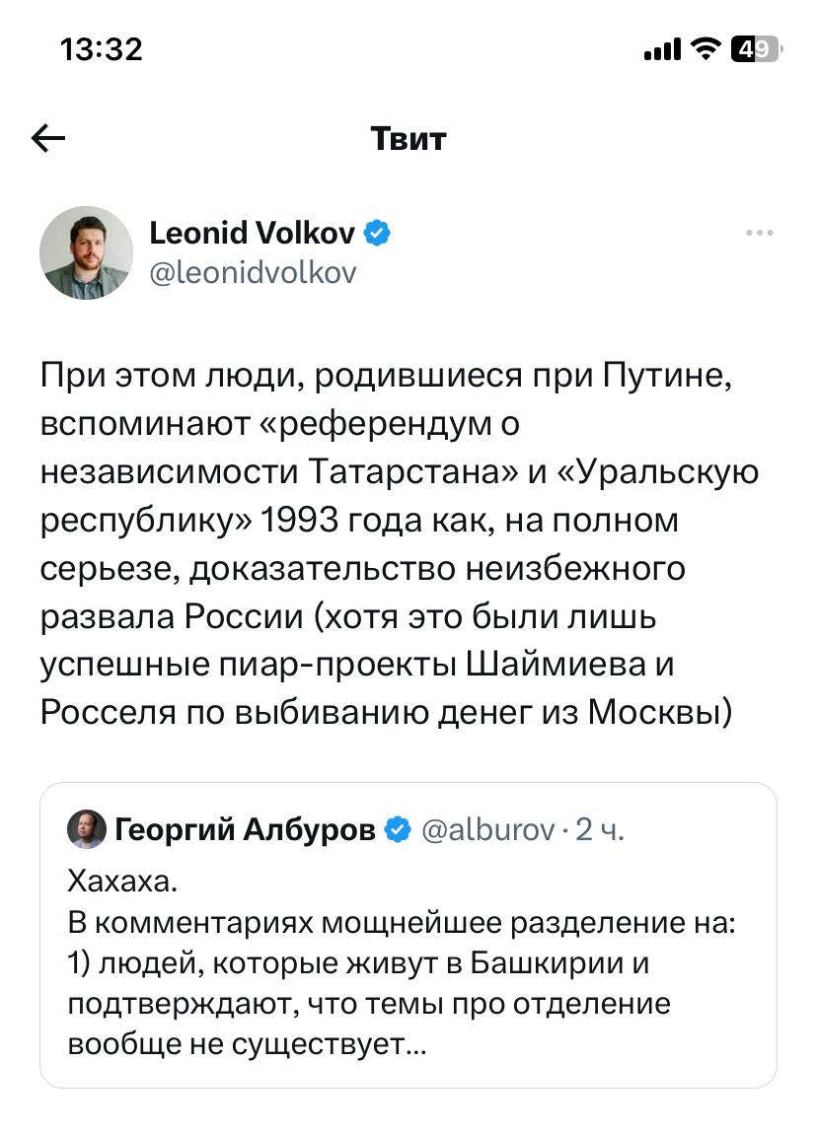This screenshot has height=1133, width=817.
Task: Tap Leonid Volkov's profile avatar
Action: [86, 252]
